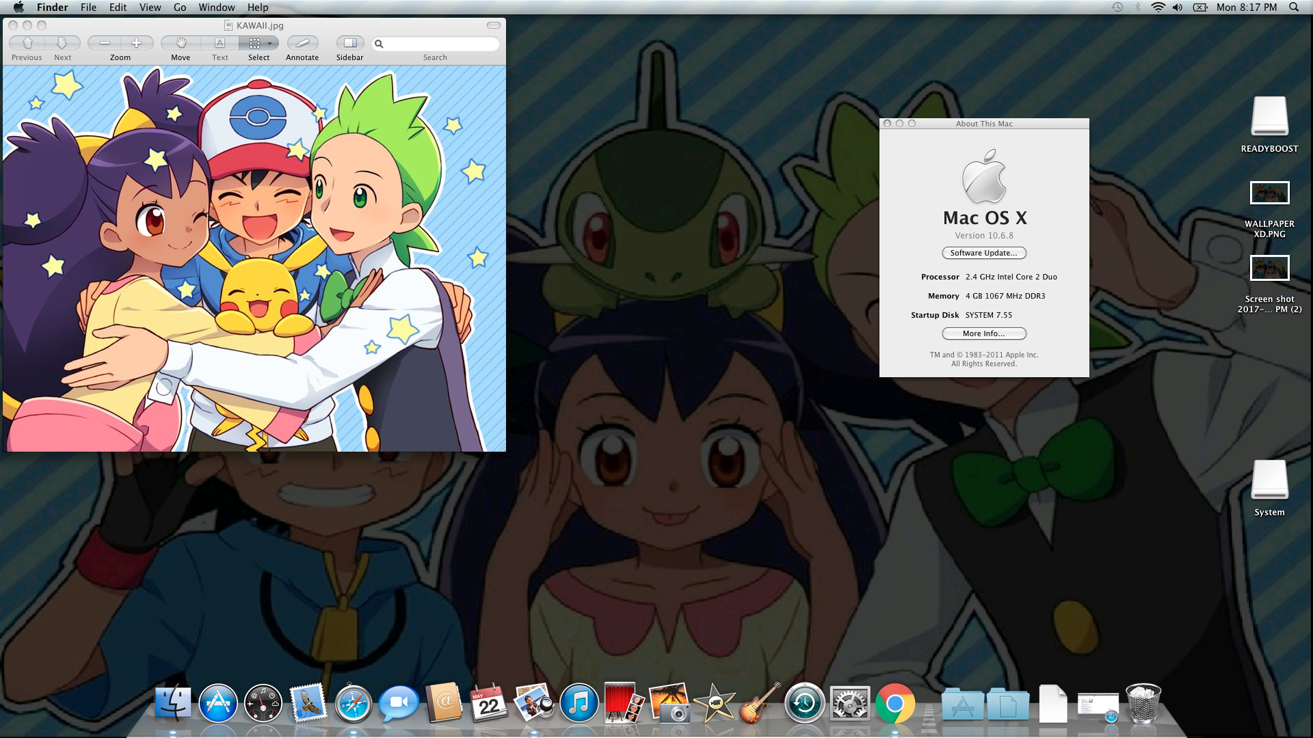The height and width of the screenshot is (738, 1313).
Task: Click Software Update in About This Mac
Action: coord(984,253)
